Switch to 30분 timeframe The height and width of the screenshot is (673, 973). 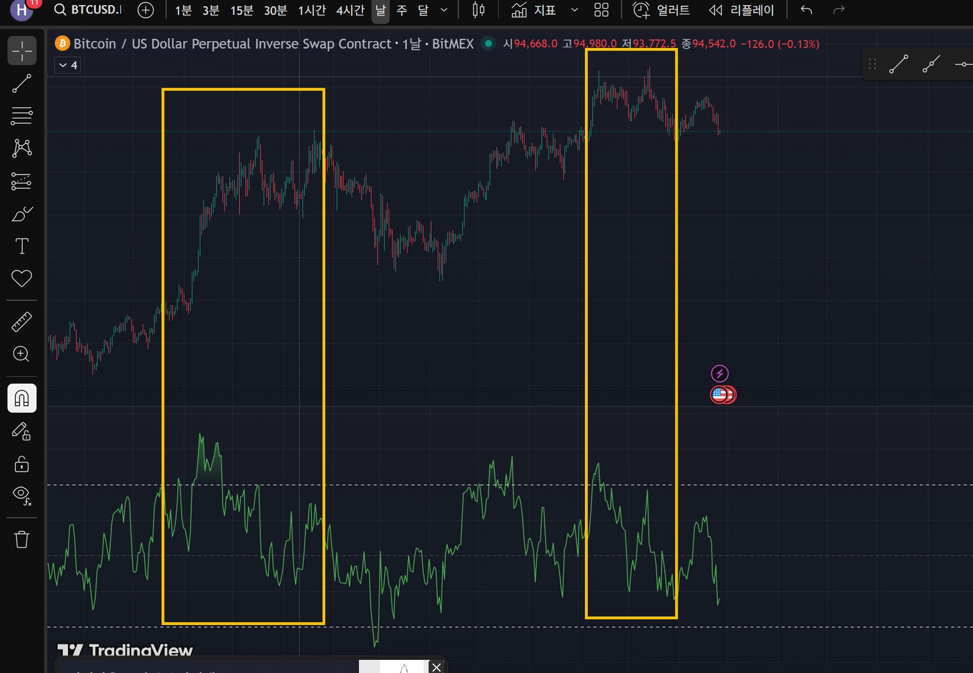tap(275, 11)
